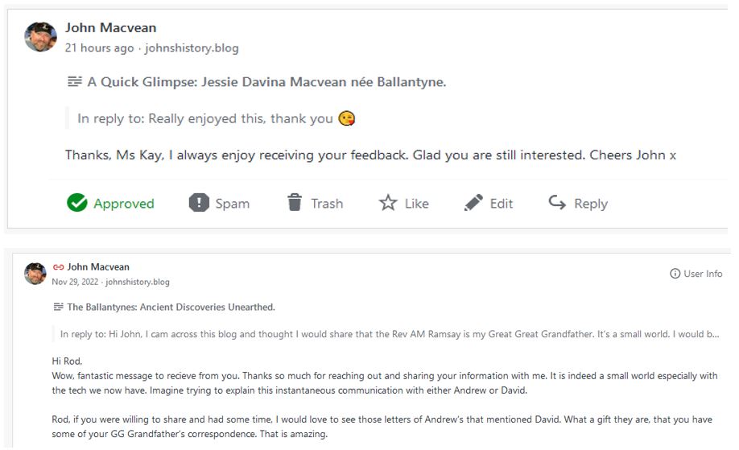
Task: Edit the comment using pencil icon
Action: coord(473,204)
